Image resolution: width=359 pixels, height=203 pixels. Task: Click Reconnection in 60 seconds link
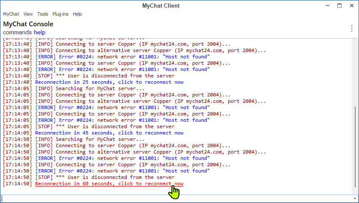[109, 184]
